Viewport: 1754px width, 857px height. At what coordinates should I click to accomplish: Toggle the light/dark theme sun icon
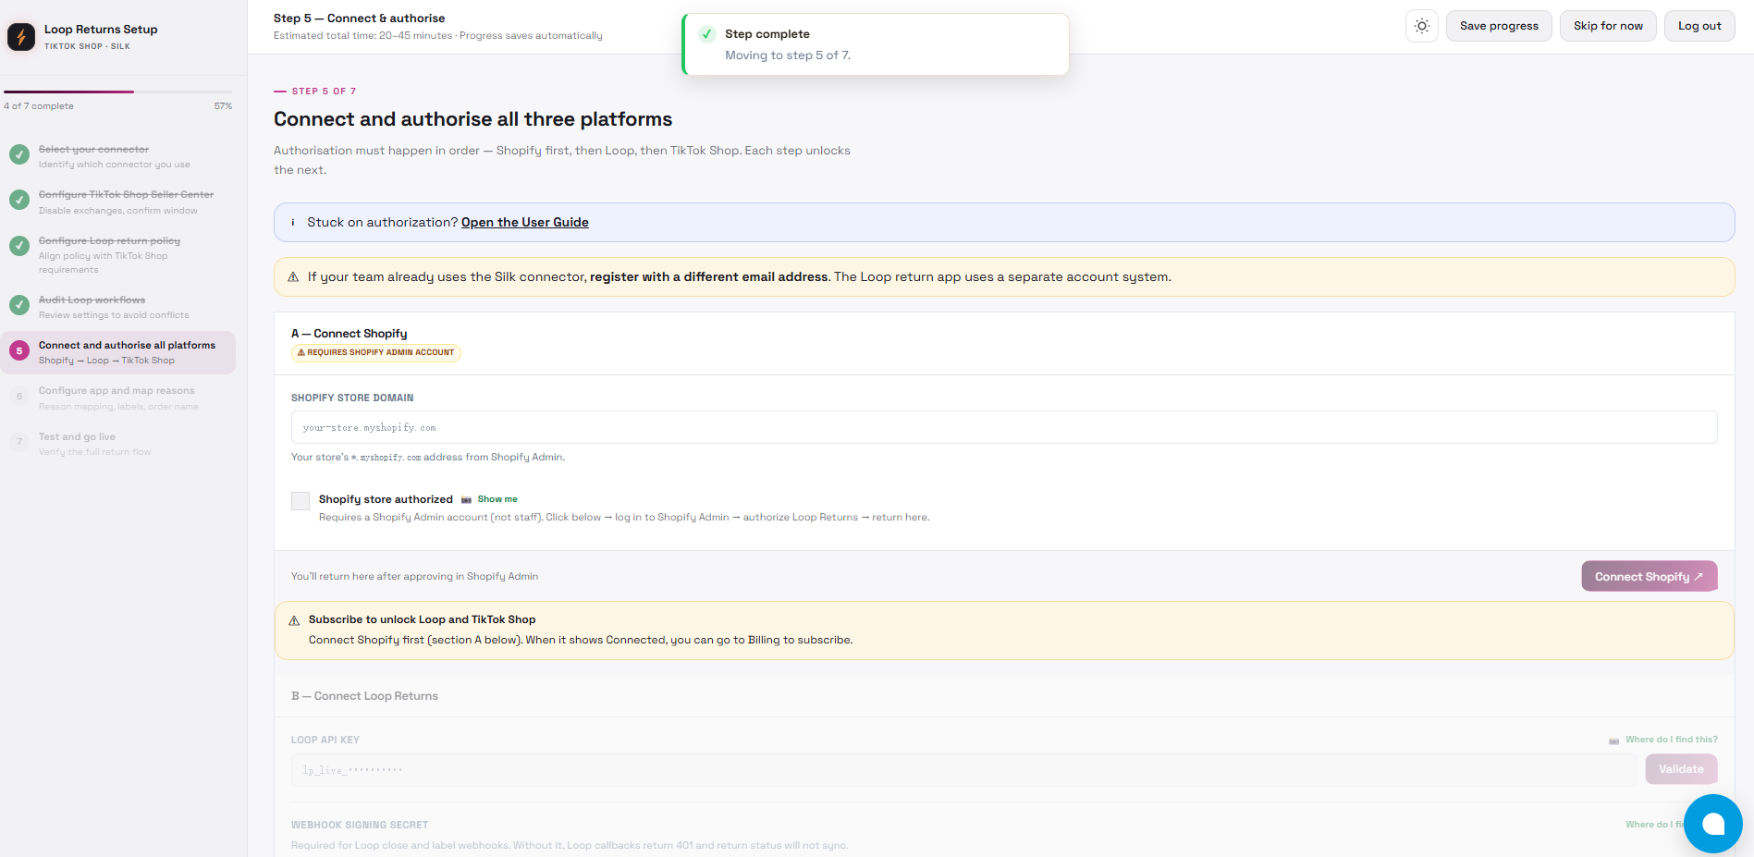coord(1422,26)
